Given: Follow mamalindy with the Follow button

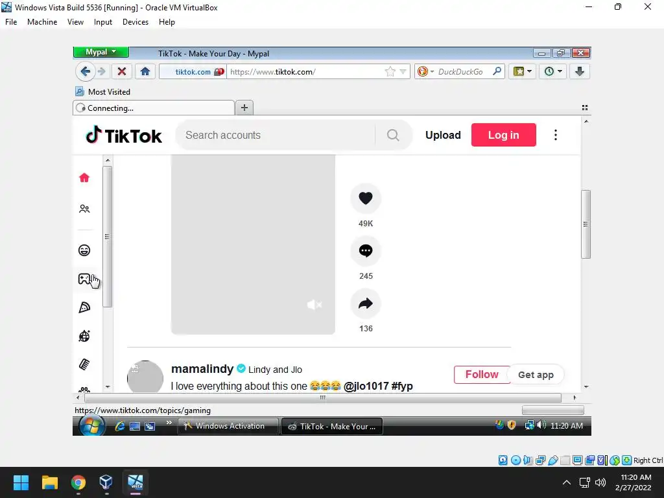Looking at the screenshot, I should [x=482, y=374].
